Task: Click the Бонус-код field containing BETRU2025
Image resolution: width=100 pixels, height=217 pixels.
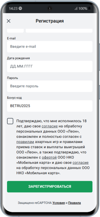Action: pyautogui.click(x=50, y=106)
